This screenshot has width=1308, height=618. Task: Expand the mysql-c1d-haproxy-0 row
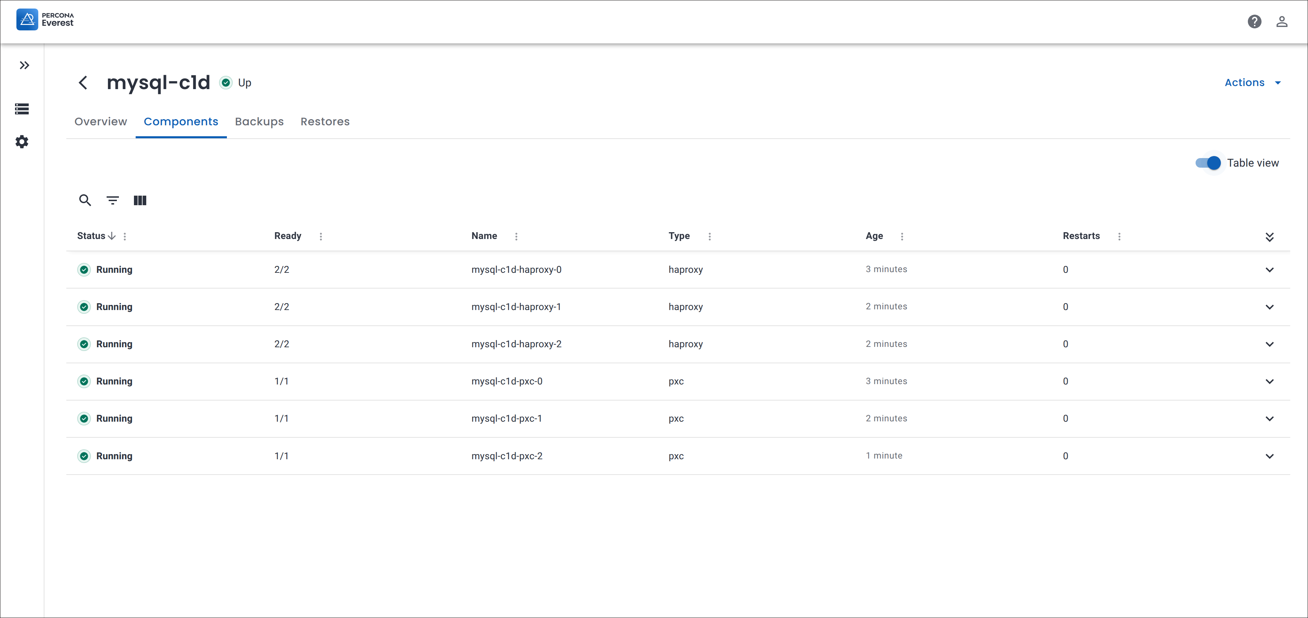coord(1269,269)
